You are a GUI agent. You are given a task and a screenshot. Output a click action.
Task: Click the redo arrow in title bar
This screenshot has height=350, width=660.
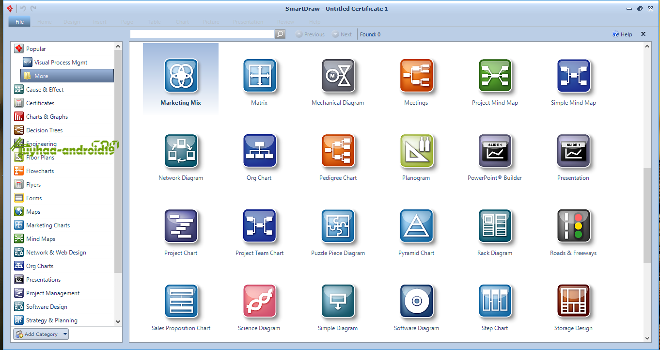coord(33,9)
